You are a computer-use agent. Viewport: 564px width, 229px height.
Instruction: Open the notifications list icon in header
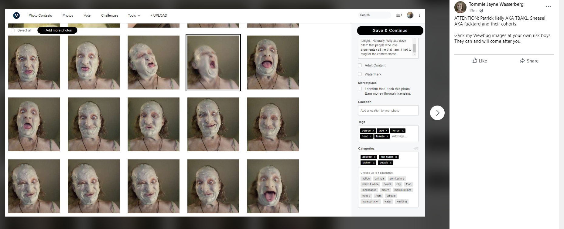coord(399,15)
